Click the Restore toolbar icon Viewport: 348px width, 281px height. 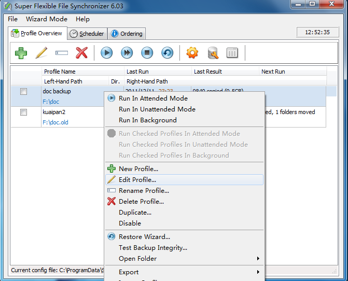click(167, 53)
